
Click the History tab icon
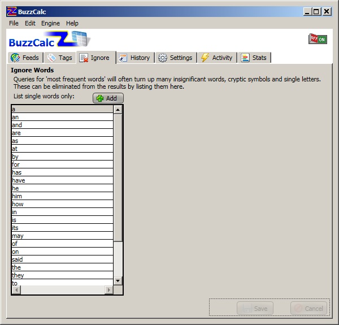point(123,58)
